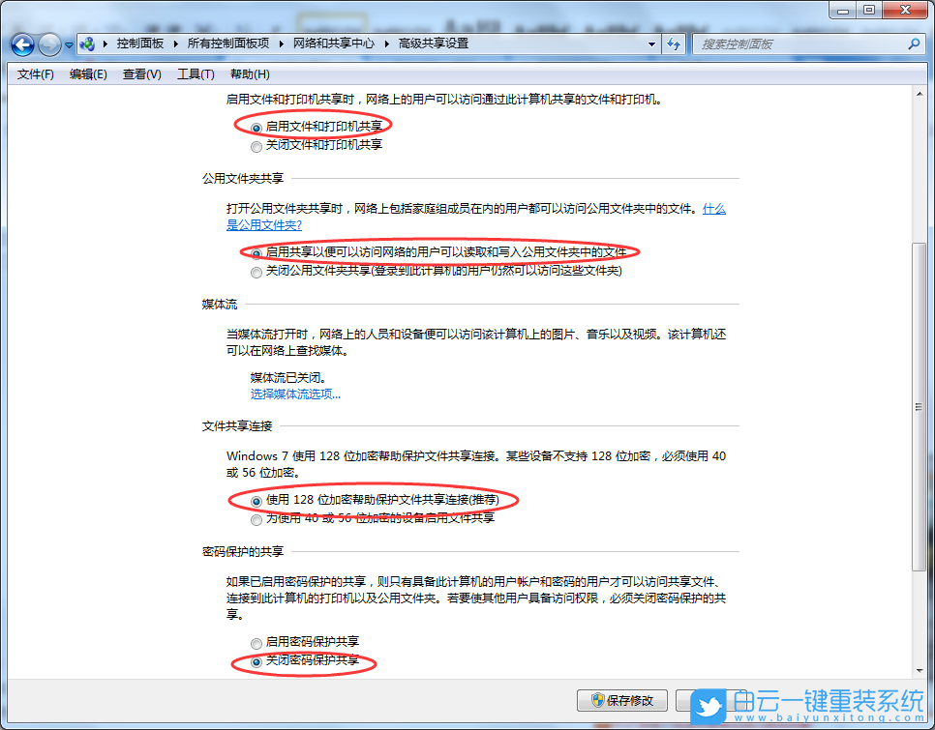Screen dimensions: 935x730
Task: Click the search magnifier icon
Action: (x=914, y=44)
